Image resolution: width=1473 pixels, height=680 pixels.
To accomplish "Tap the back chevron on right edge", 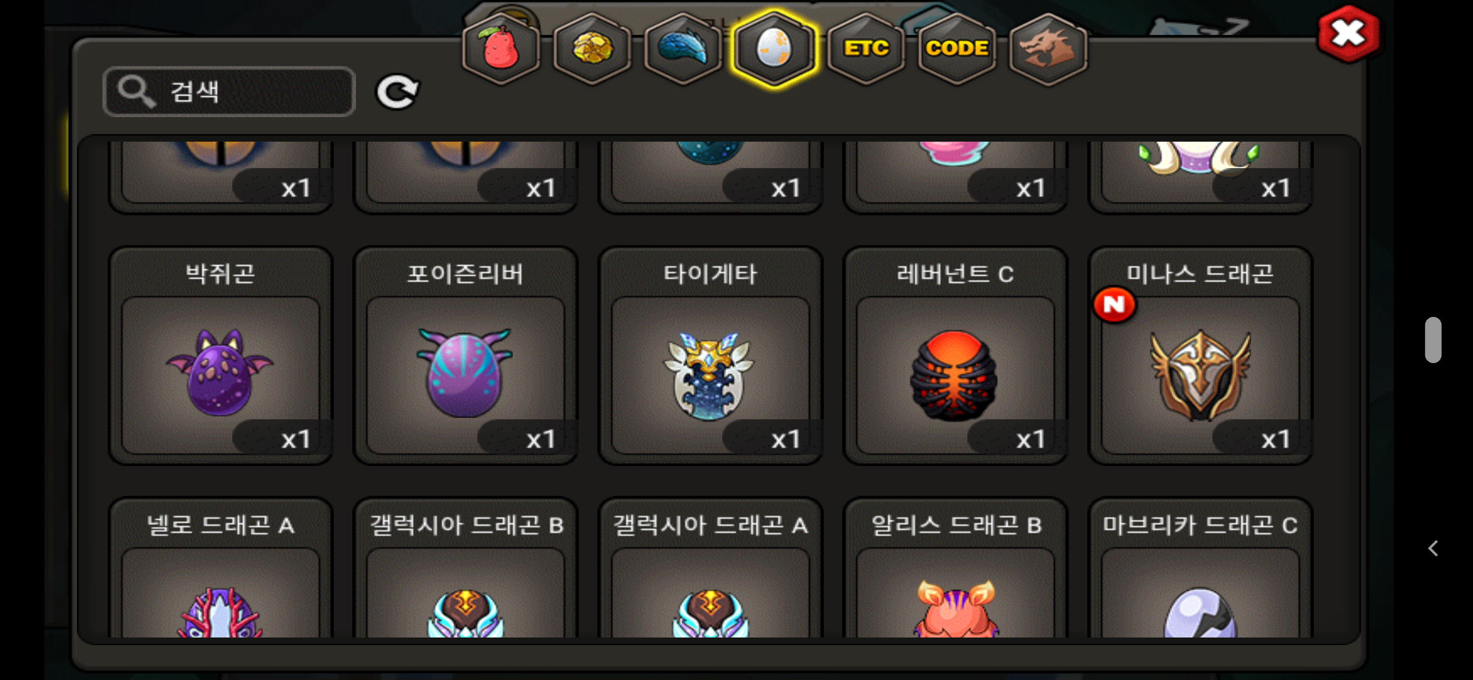I will coord(1432,548).
